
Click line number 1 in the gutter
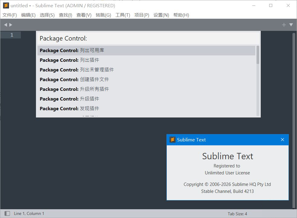pyautogui.click(x=12, y=35)
